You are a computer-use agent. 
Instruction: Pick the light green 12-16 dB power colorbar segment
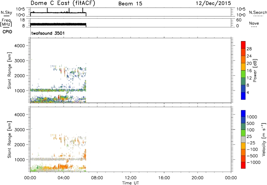[243, 74]
